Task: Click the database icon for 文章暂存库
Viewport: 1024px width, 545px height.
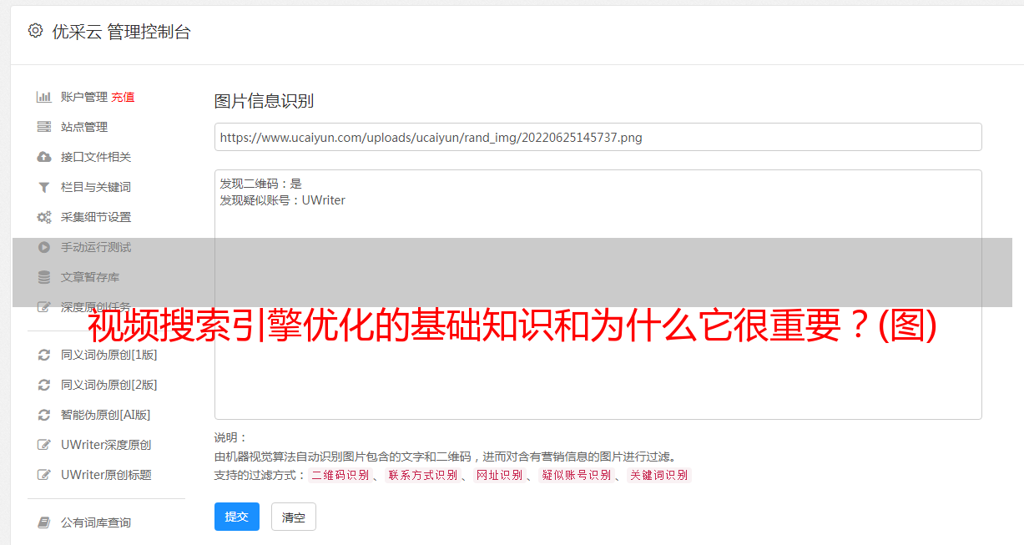Action: click(x=44, y=277)
